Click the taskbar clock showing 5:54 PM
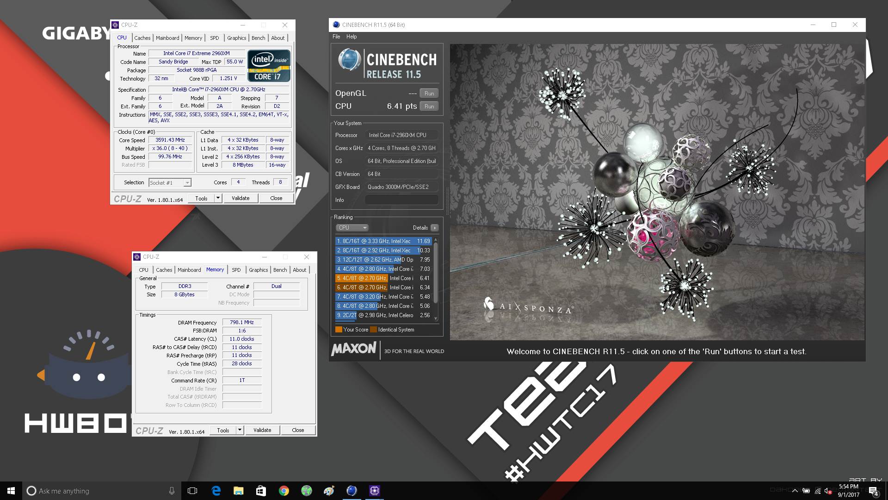The width and height of the screenshot is (888, 500). tap(848, 491)
